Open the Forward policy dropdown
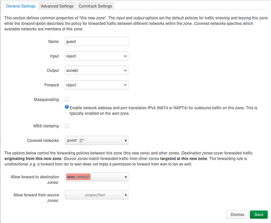271x223 pixels. click(x=97, y=85)
